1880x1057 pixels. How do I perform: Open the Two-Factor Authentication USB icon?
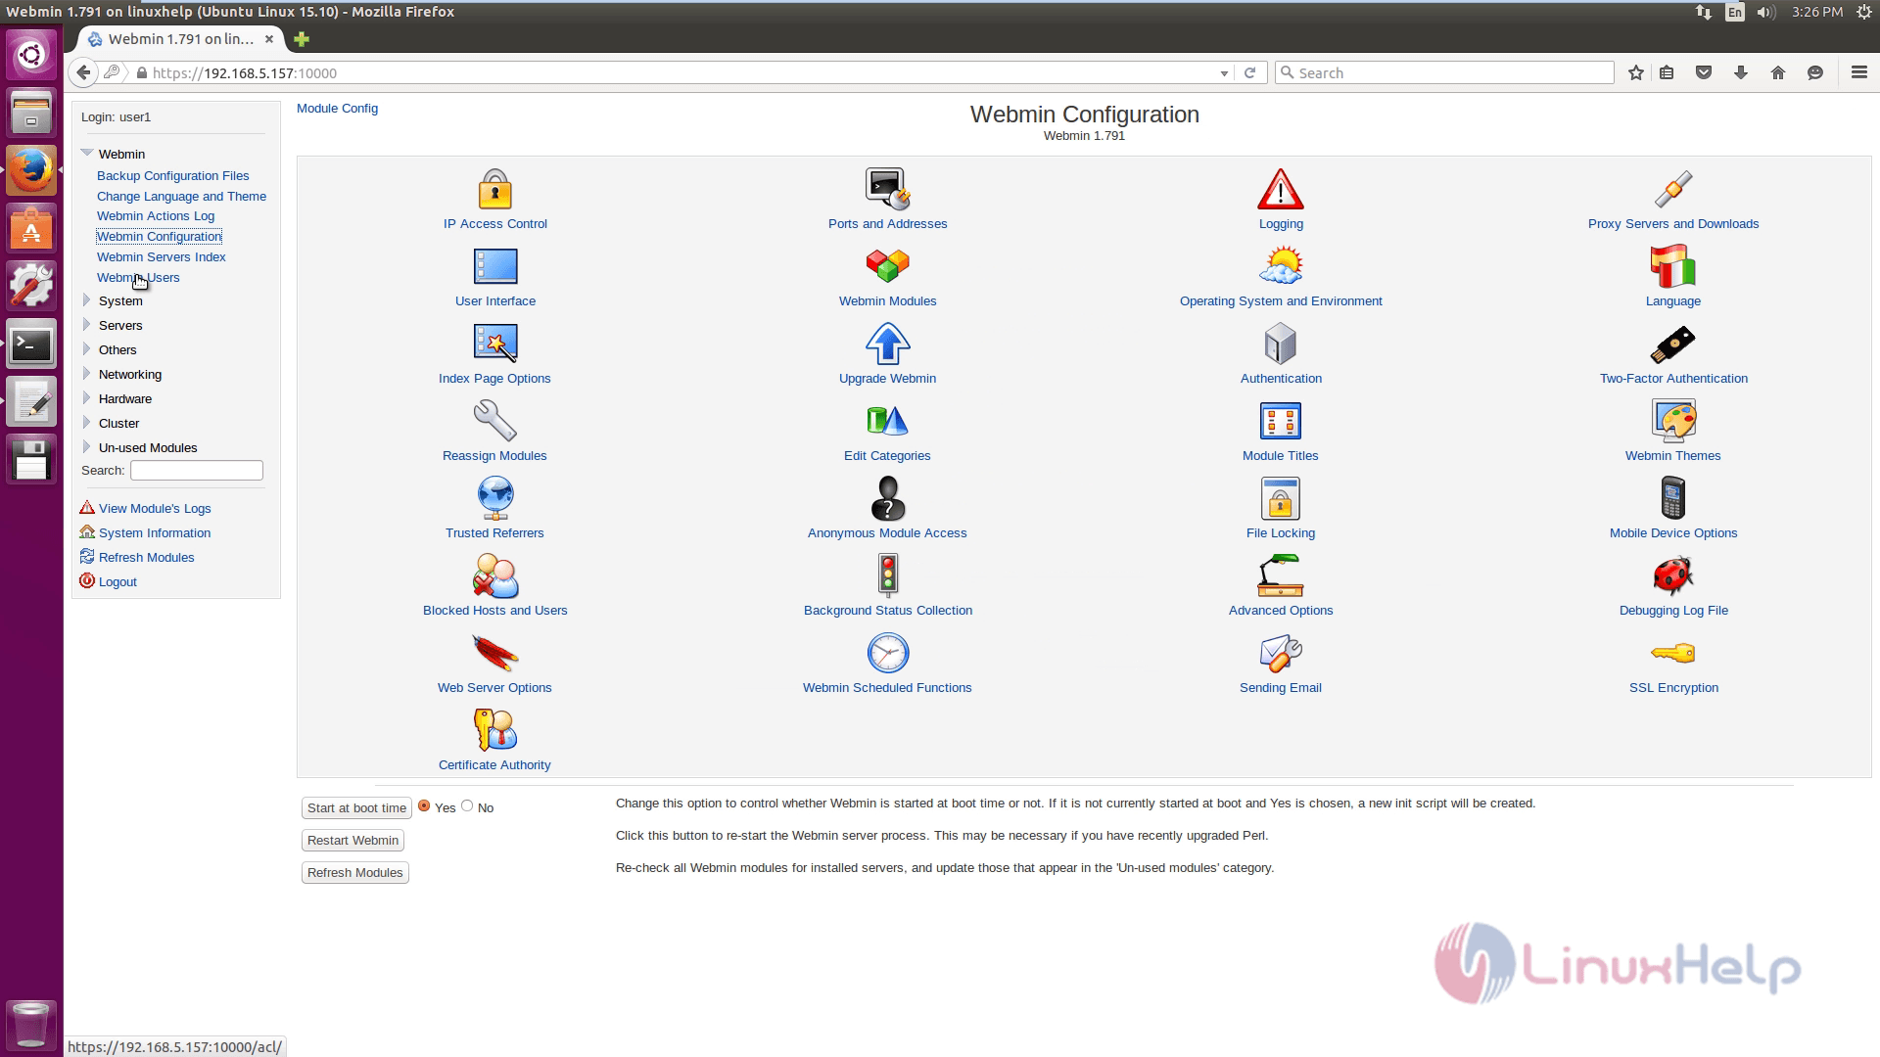tap(1672, 344)
